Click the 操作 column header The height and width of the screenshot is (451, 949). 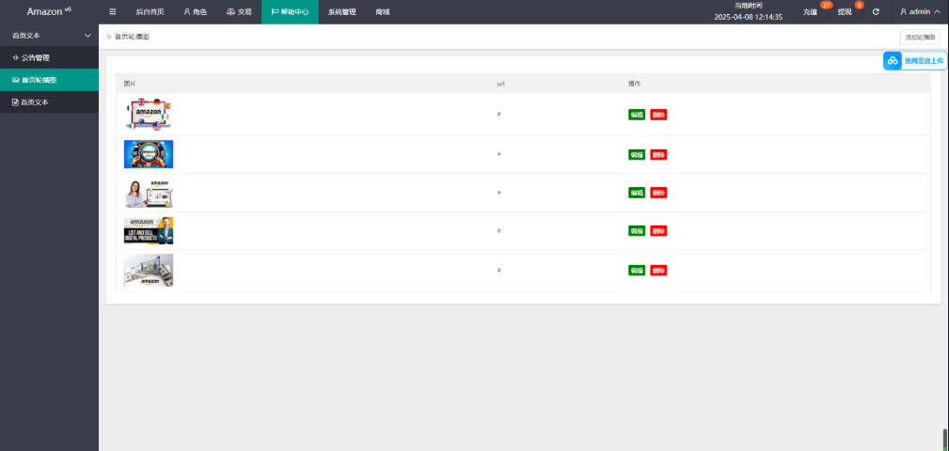[x=634, y=84]
